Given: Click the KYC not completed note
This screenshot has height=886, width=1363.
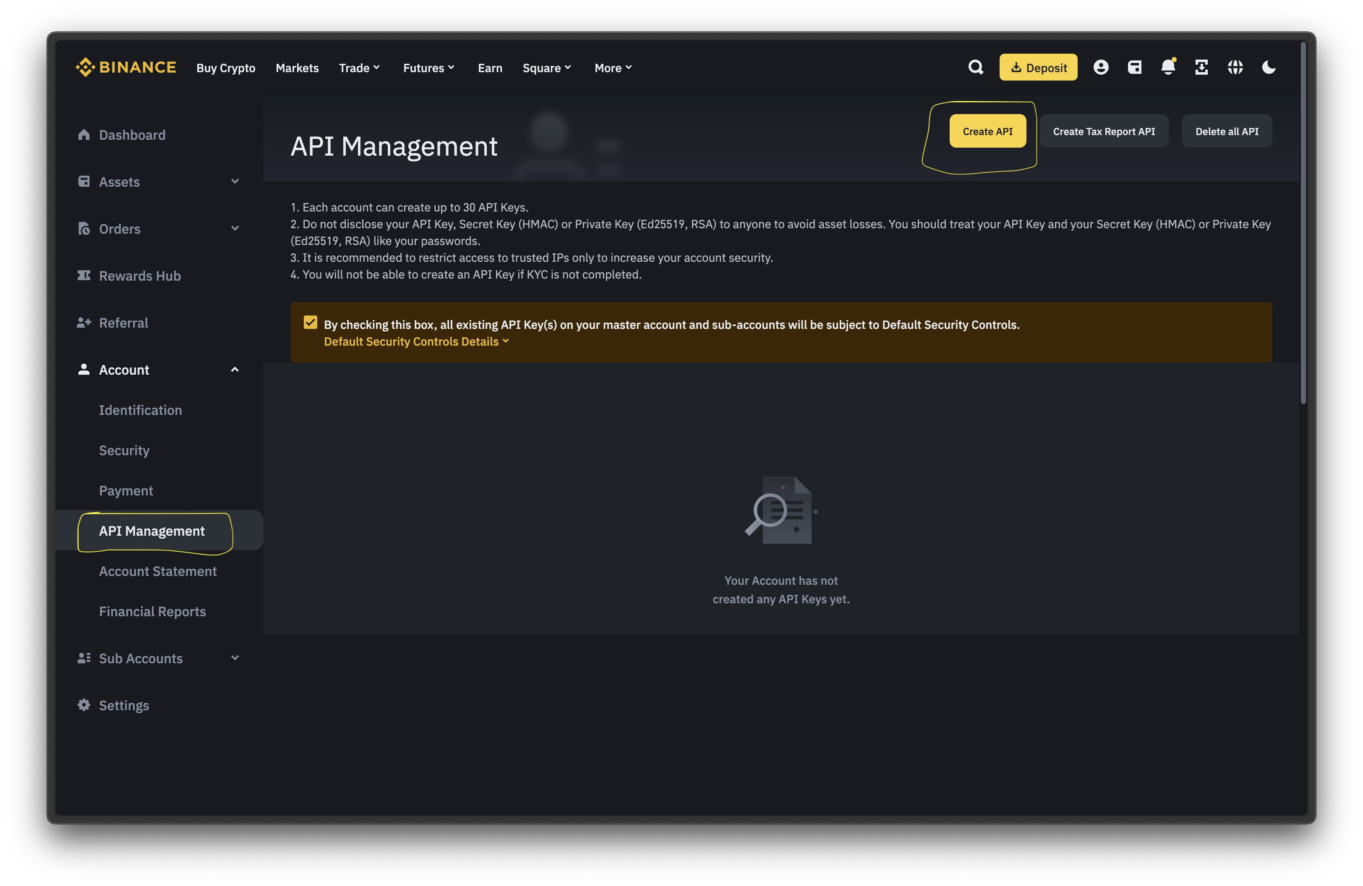Looking at the screenshot, I should [x=466, y=274].
